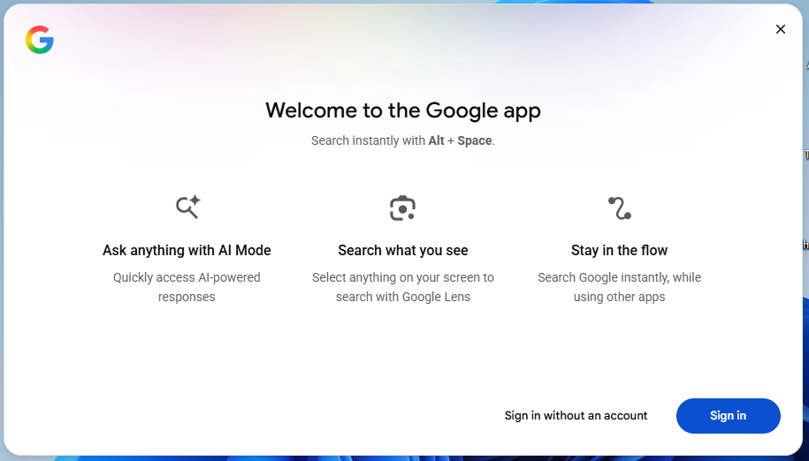Screen dimensions: 809x461
Task: Select the Ask anything with AI Mode heading
Action: pyautogui.click(x=187, y=251)
